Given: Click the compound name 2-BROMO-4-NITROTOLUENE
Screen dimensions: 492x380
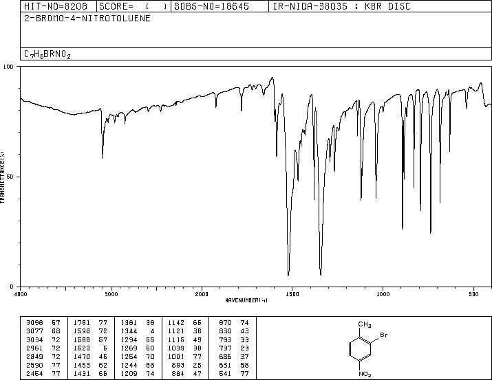Looking at the screenshot, I should [87, 18].
